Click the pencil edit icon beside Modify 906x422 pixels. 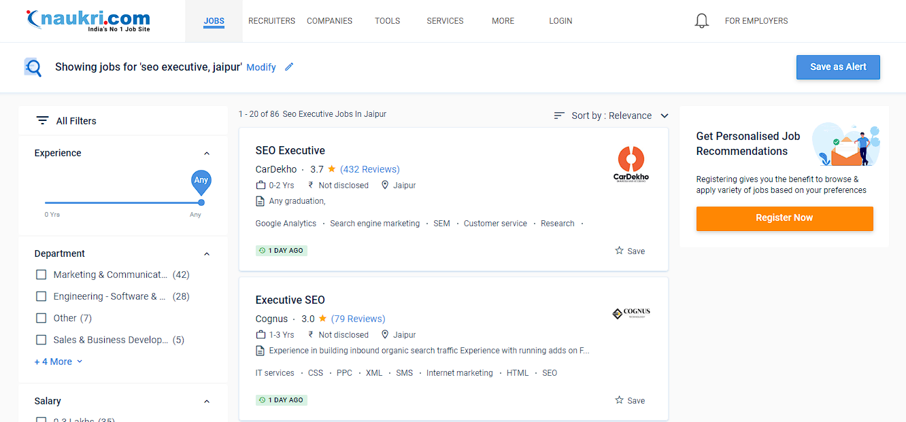pos(288,67)
